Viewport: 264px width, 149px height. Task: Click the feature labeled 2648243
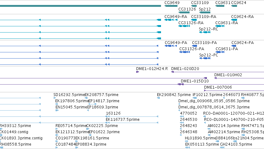pos(188,126)
